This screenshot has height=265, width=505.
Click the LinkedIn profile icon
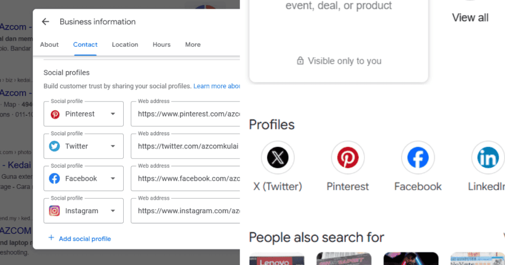click(488, 158)
